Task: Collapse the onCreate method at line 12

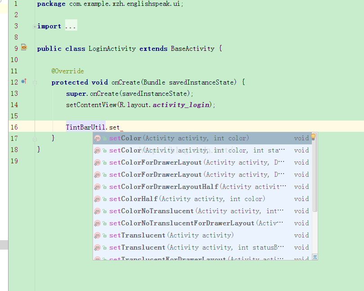Action: 35,83
